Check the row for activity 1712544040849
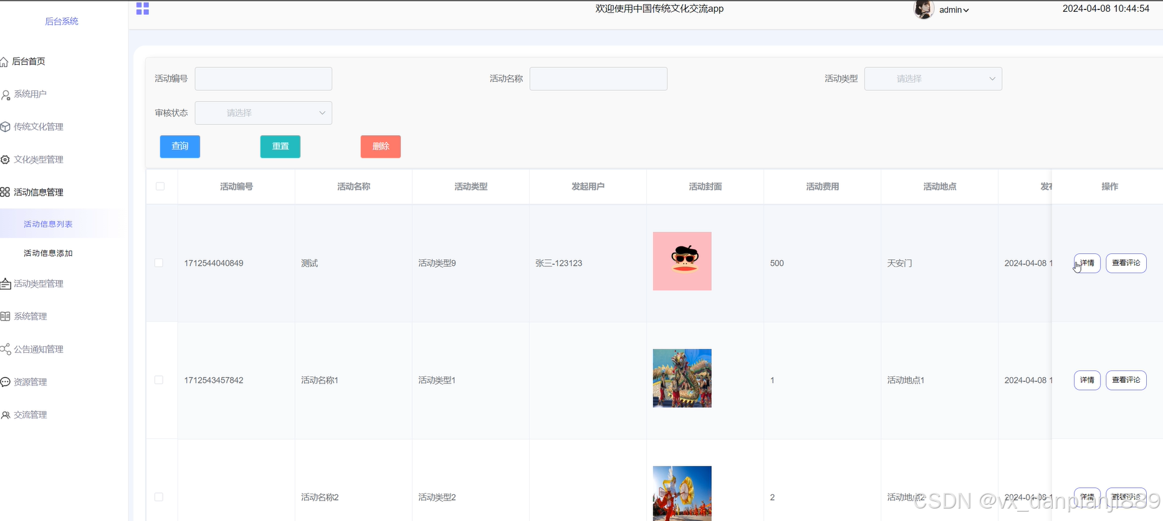 point(159,263)
